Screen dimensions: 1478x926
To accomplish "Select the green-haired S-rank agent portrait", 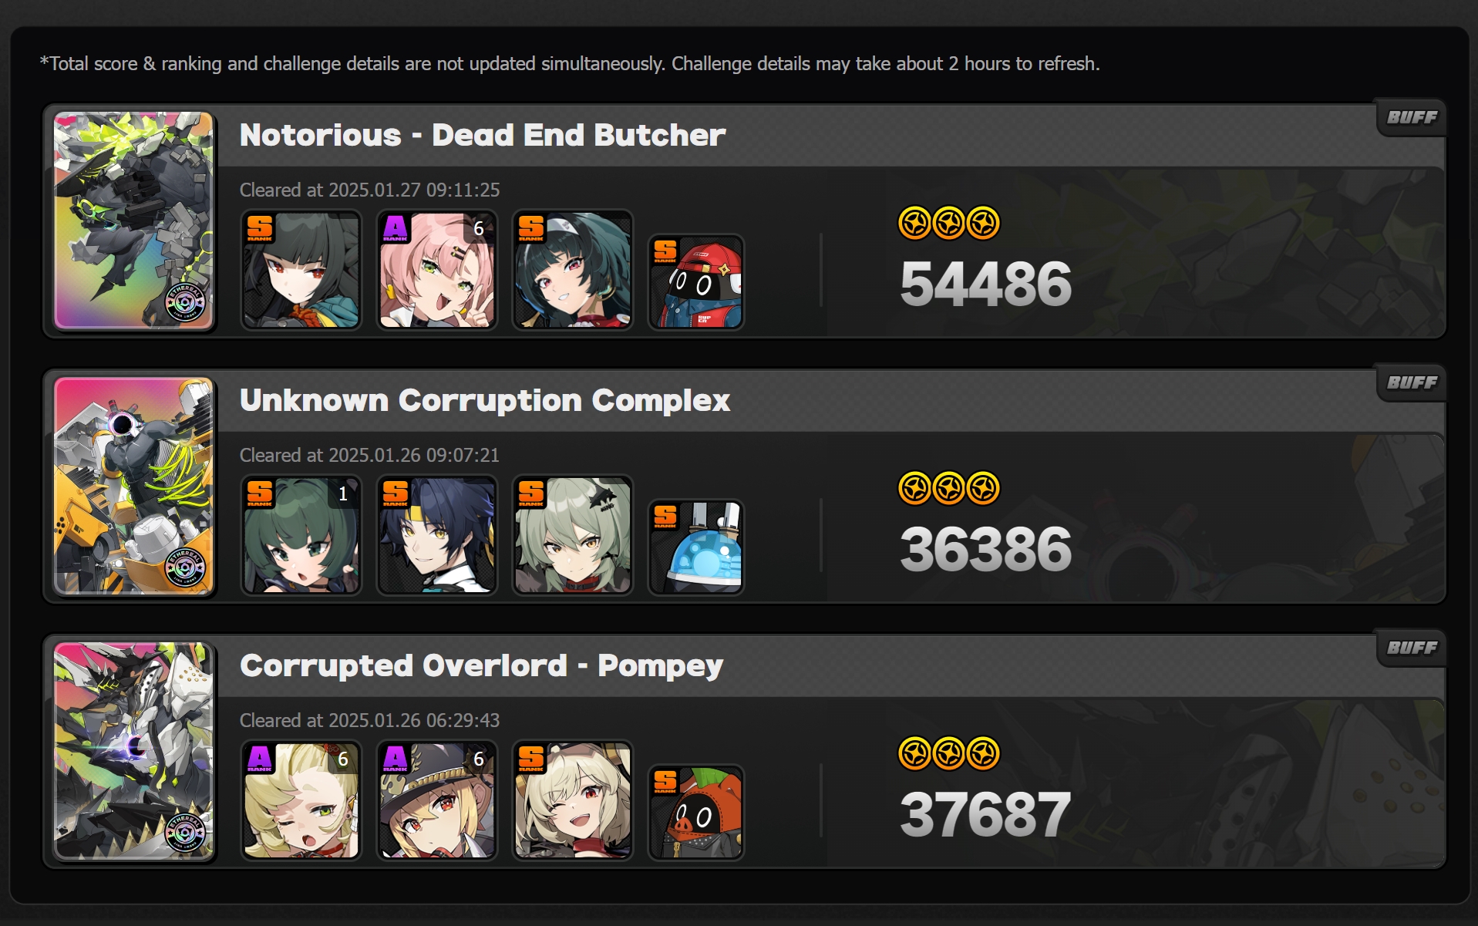I will coord(301,535).
